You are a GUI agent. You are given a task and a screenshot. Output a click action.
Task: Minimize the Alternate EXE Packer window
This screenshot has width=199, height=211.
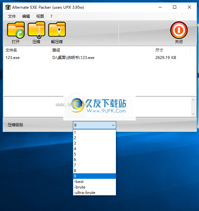tap(160, 7)
